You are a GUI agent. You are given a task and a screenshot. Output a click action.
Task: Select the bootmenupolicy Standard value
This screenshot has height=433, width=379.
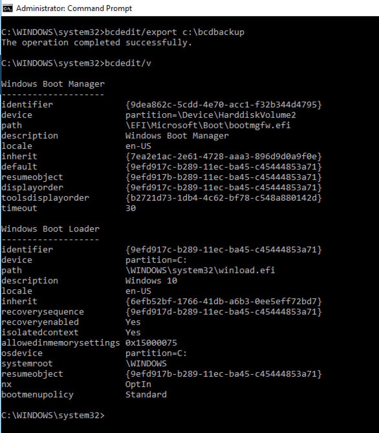(146, 394)
